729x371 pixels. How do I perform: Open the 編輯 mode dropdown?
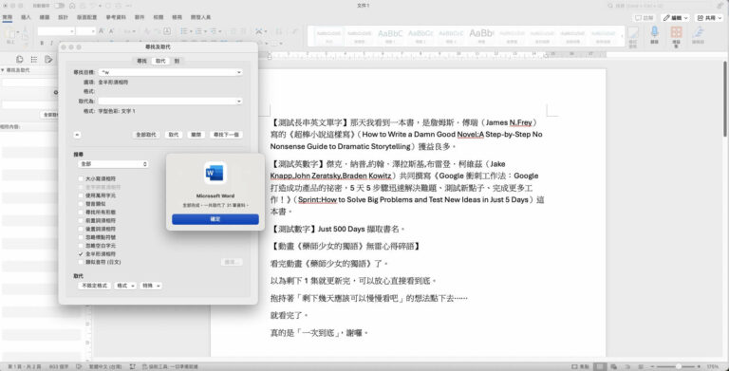675,18
